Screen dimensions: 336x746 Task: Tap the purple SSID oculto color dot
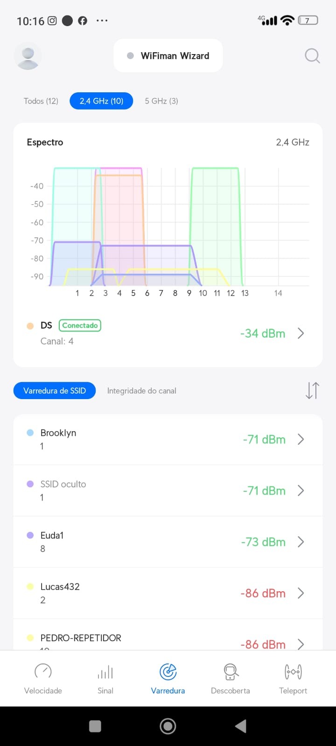click(x=30, y=484)
